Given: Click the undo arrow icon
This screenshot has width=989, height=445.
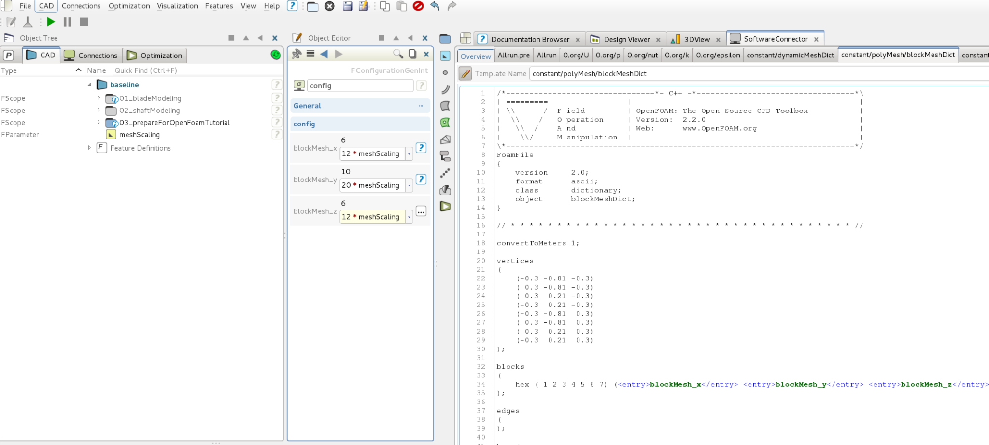Looking at the screenshot, I should [x=435, y=6].
